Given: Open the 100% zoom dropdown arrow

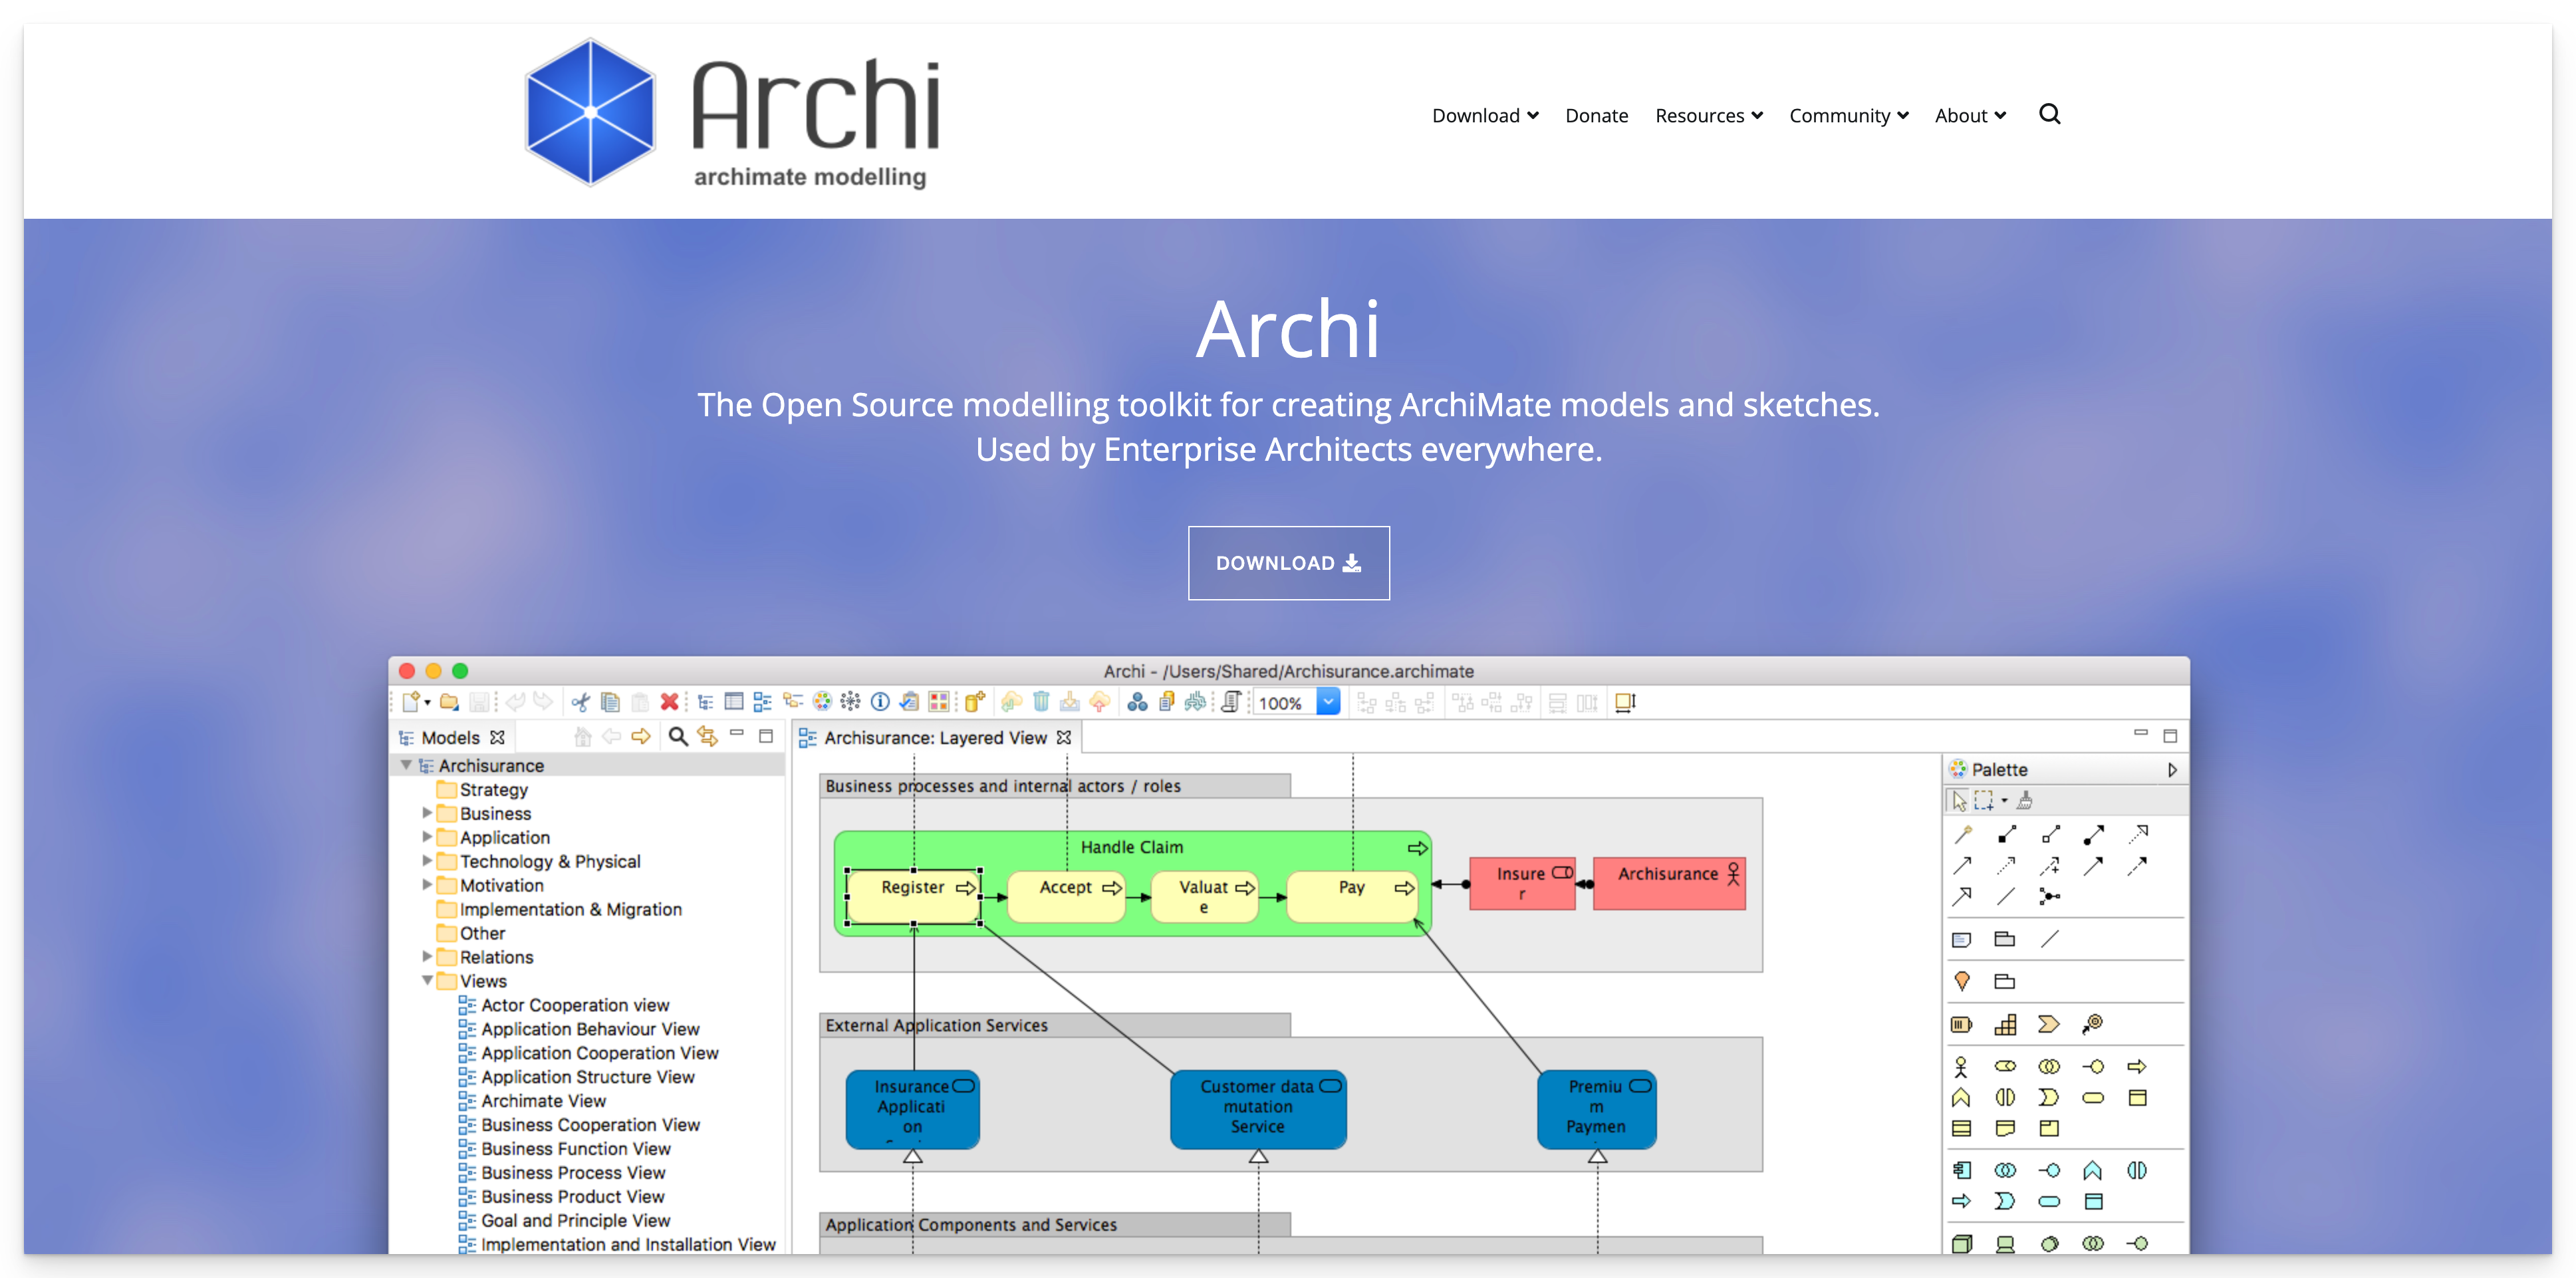Looking at the screenshot, I should (1328, 702).
